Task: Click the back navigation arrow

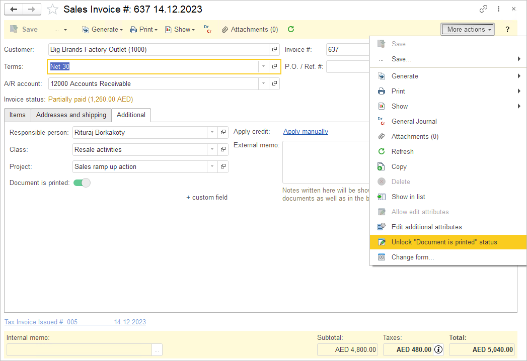Action: [x=14, y=9]
